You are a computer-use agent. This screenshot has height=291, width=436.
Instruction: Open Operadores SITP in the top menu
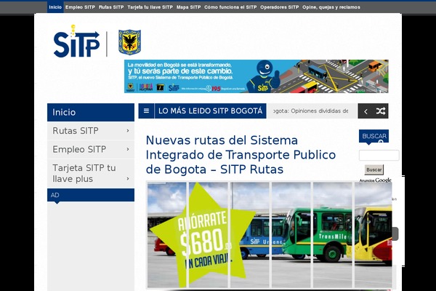(x=280, y=7)
